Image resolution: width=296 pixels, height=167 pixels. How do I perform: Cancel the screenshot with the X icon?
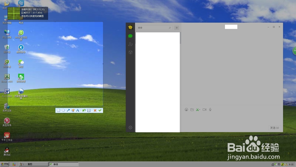pos(95,110)
